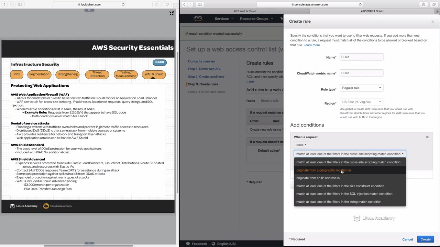Viewport: 440px width, 247px height.
Task: Go back in the AWS console Safari window
Action: pyautogui.click(x=184, y=4)
